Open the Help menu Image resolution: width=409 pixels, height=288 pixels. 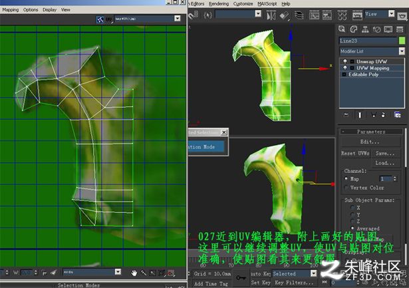point(286,3)
